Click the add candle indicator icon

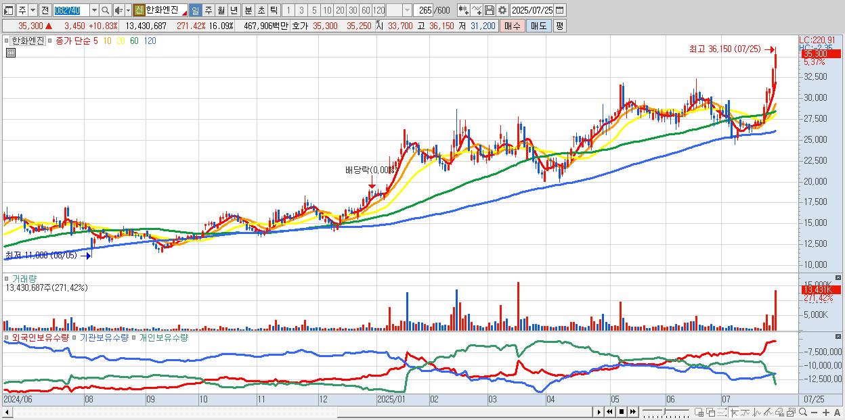[x=464, y=11]
